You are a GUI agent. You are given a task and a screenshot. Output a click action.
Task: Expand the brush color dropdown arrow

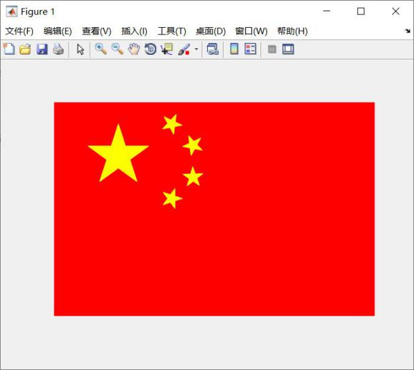point(196,50)
